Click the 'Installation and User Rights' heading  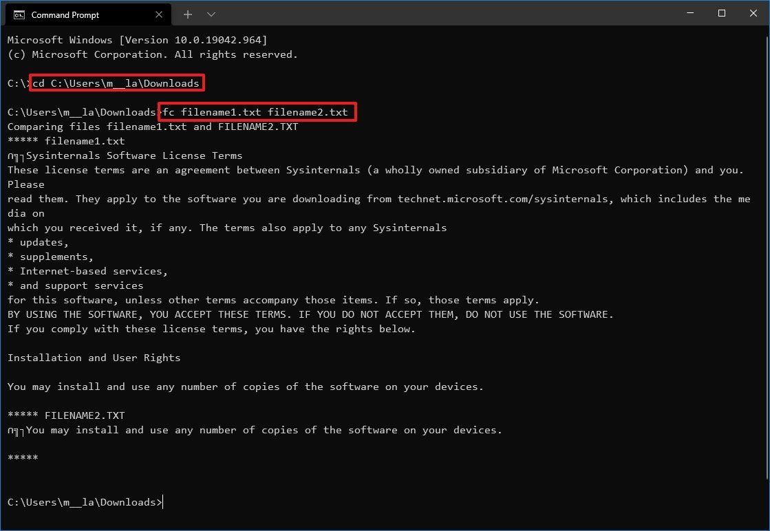(94, 358)
